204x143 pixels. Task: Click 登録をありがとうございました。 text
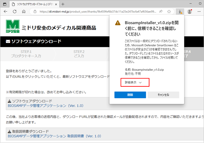[x=29, y=71]
